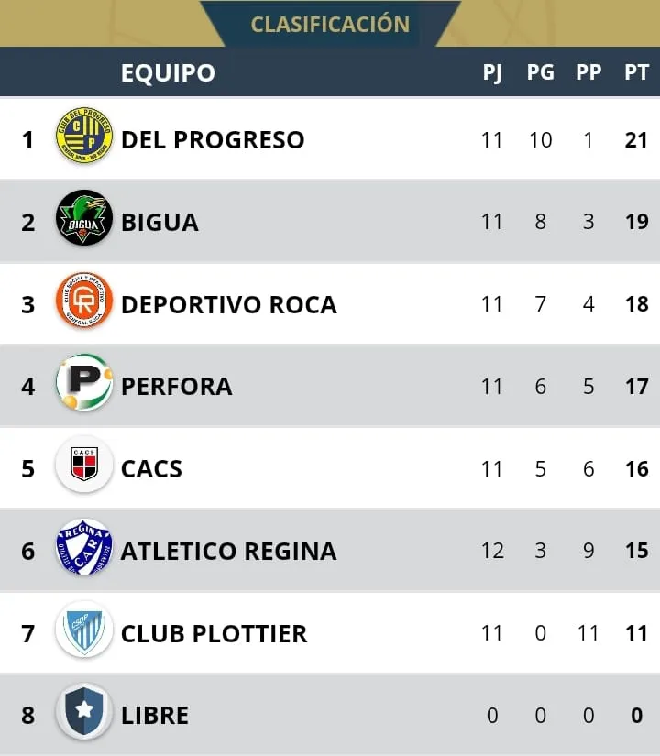Click the PP column header
The height and width of the screenshot is (756, 660).
click(x=588, y=72)
